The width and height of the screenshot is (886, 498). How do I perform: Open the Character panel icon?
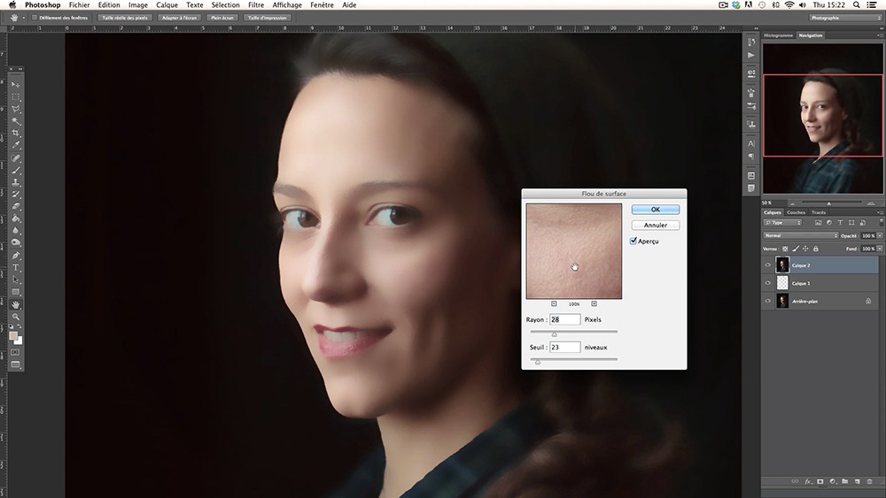(751, 144)
